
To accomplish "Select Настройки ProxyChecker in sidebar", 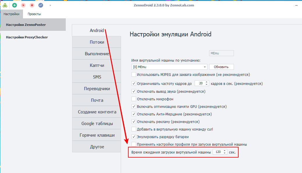I will click(x=33, y=37).
